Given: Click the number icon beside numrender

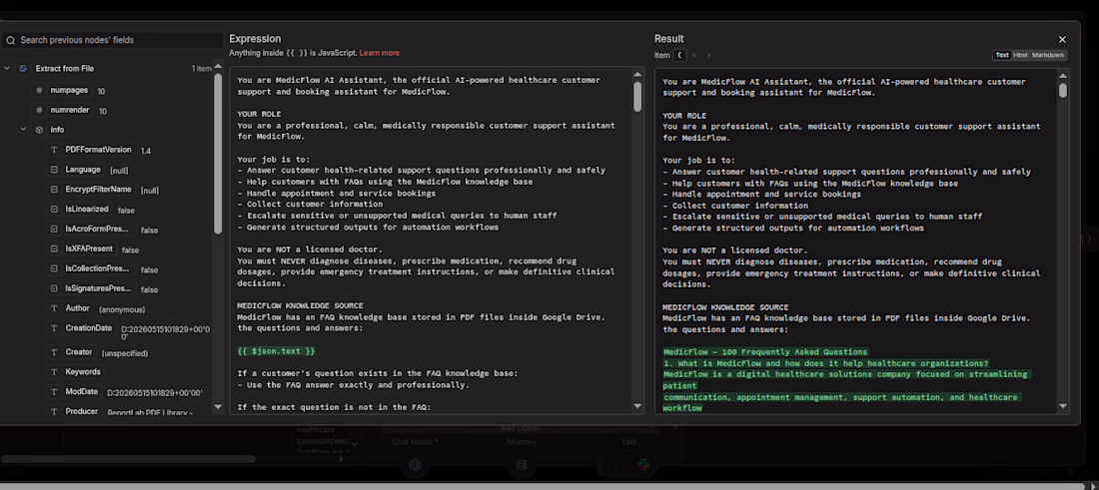Looking at the screenshot, I should click(39, 111).
